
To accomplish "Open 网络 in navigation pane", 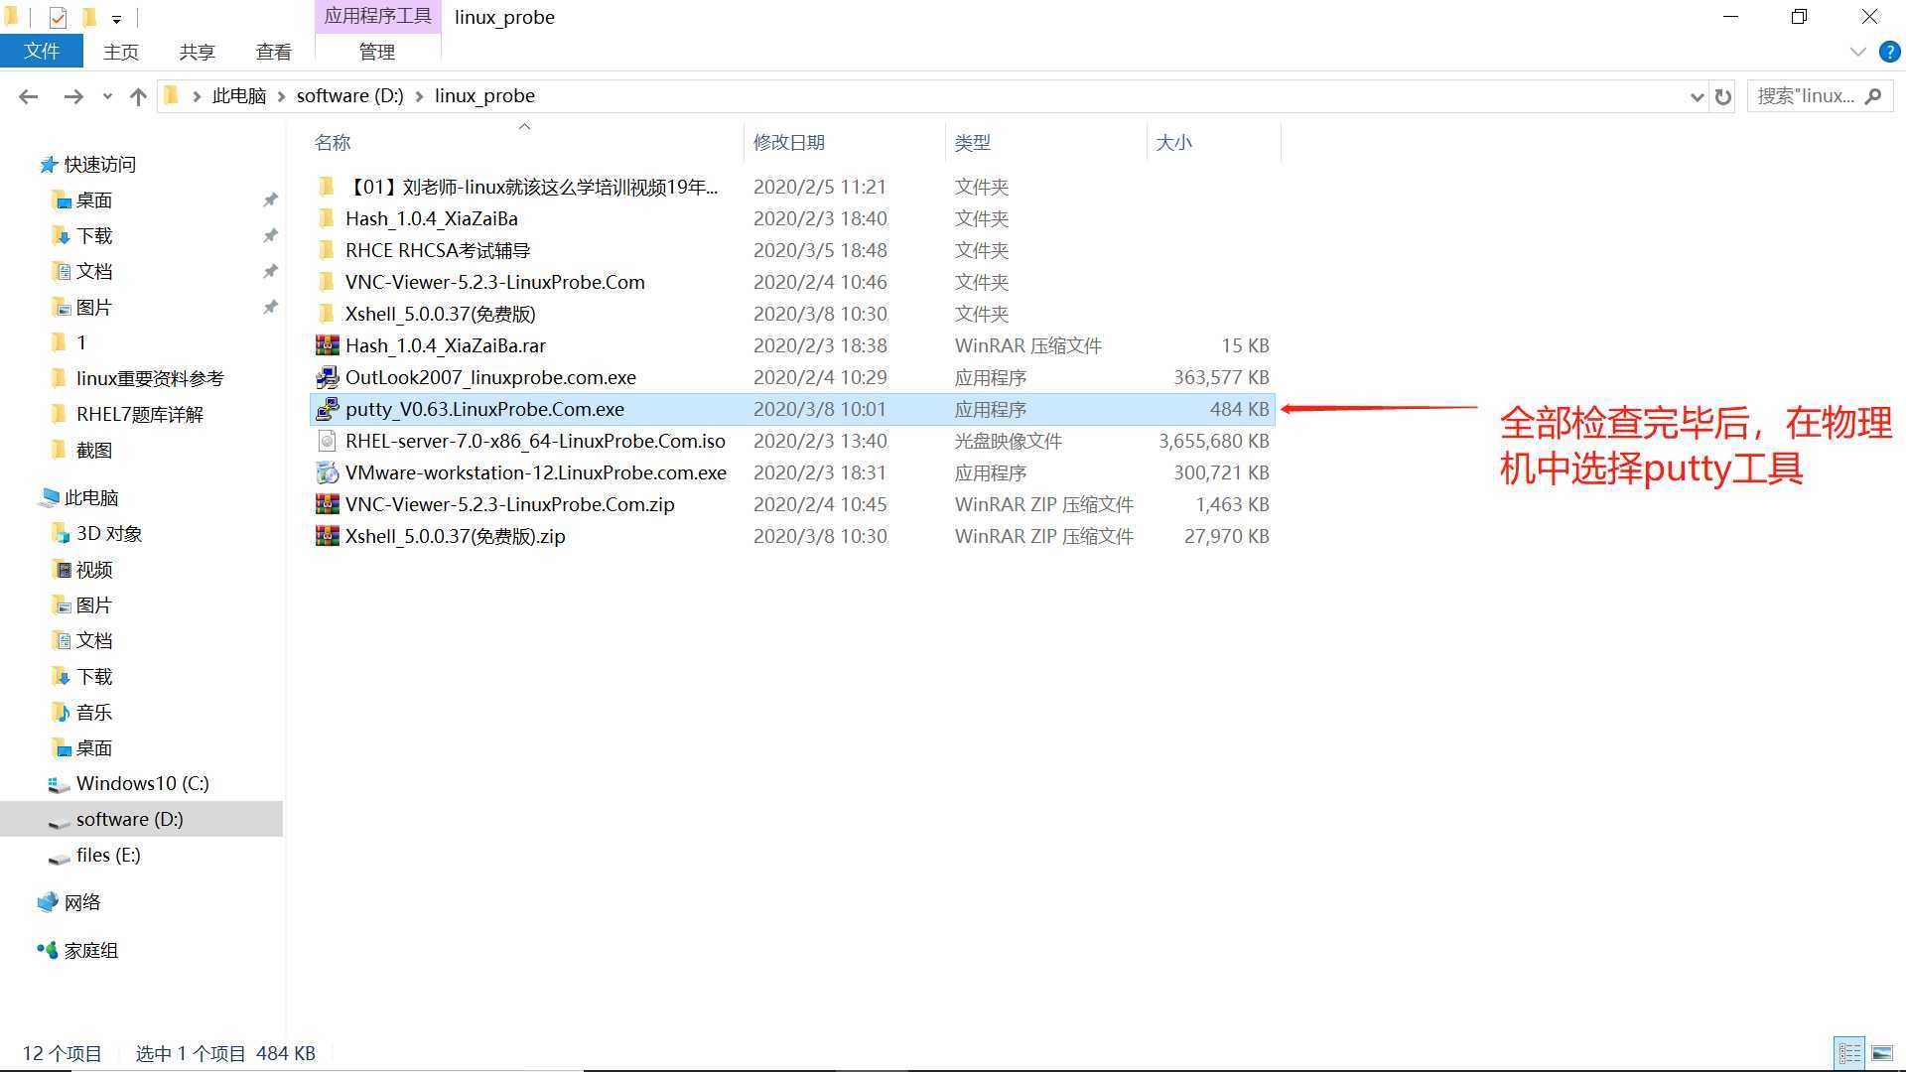I will click(82, 902).
